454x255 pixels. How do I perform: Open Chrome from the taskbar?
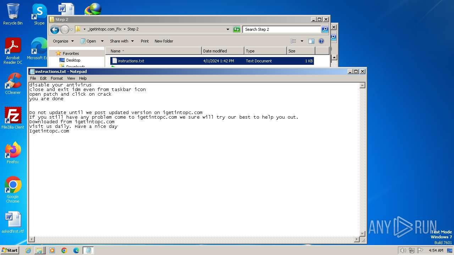[x=64, y=250]
